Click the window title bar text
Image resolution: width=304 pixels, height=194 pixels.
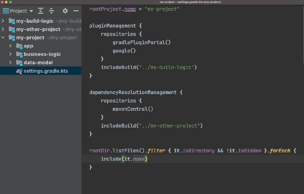pos(190,2)
